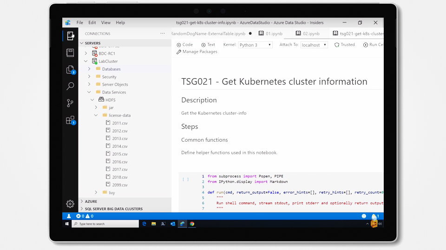Click the file icon next to 2011.csv
The image size is (446, 250).
pyautogui.click(x=108, y=123)
